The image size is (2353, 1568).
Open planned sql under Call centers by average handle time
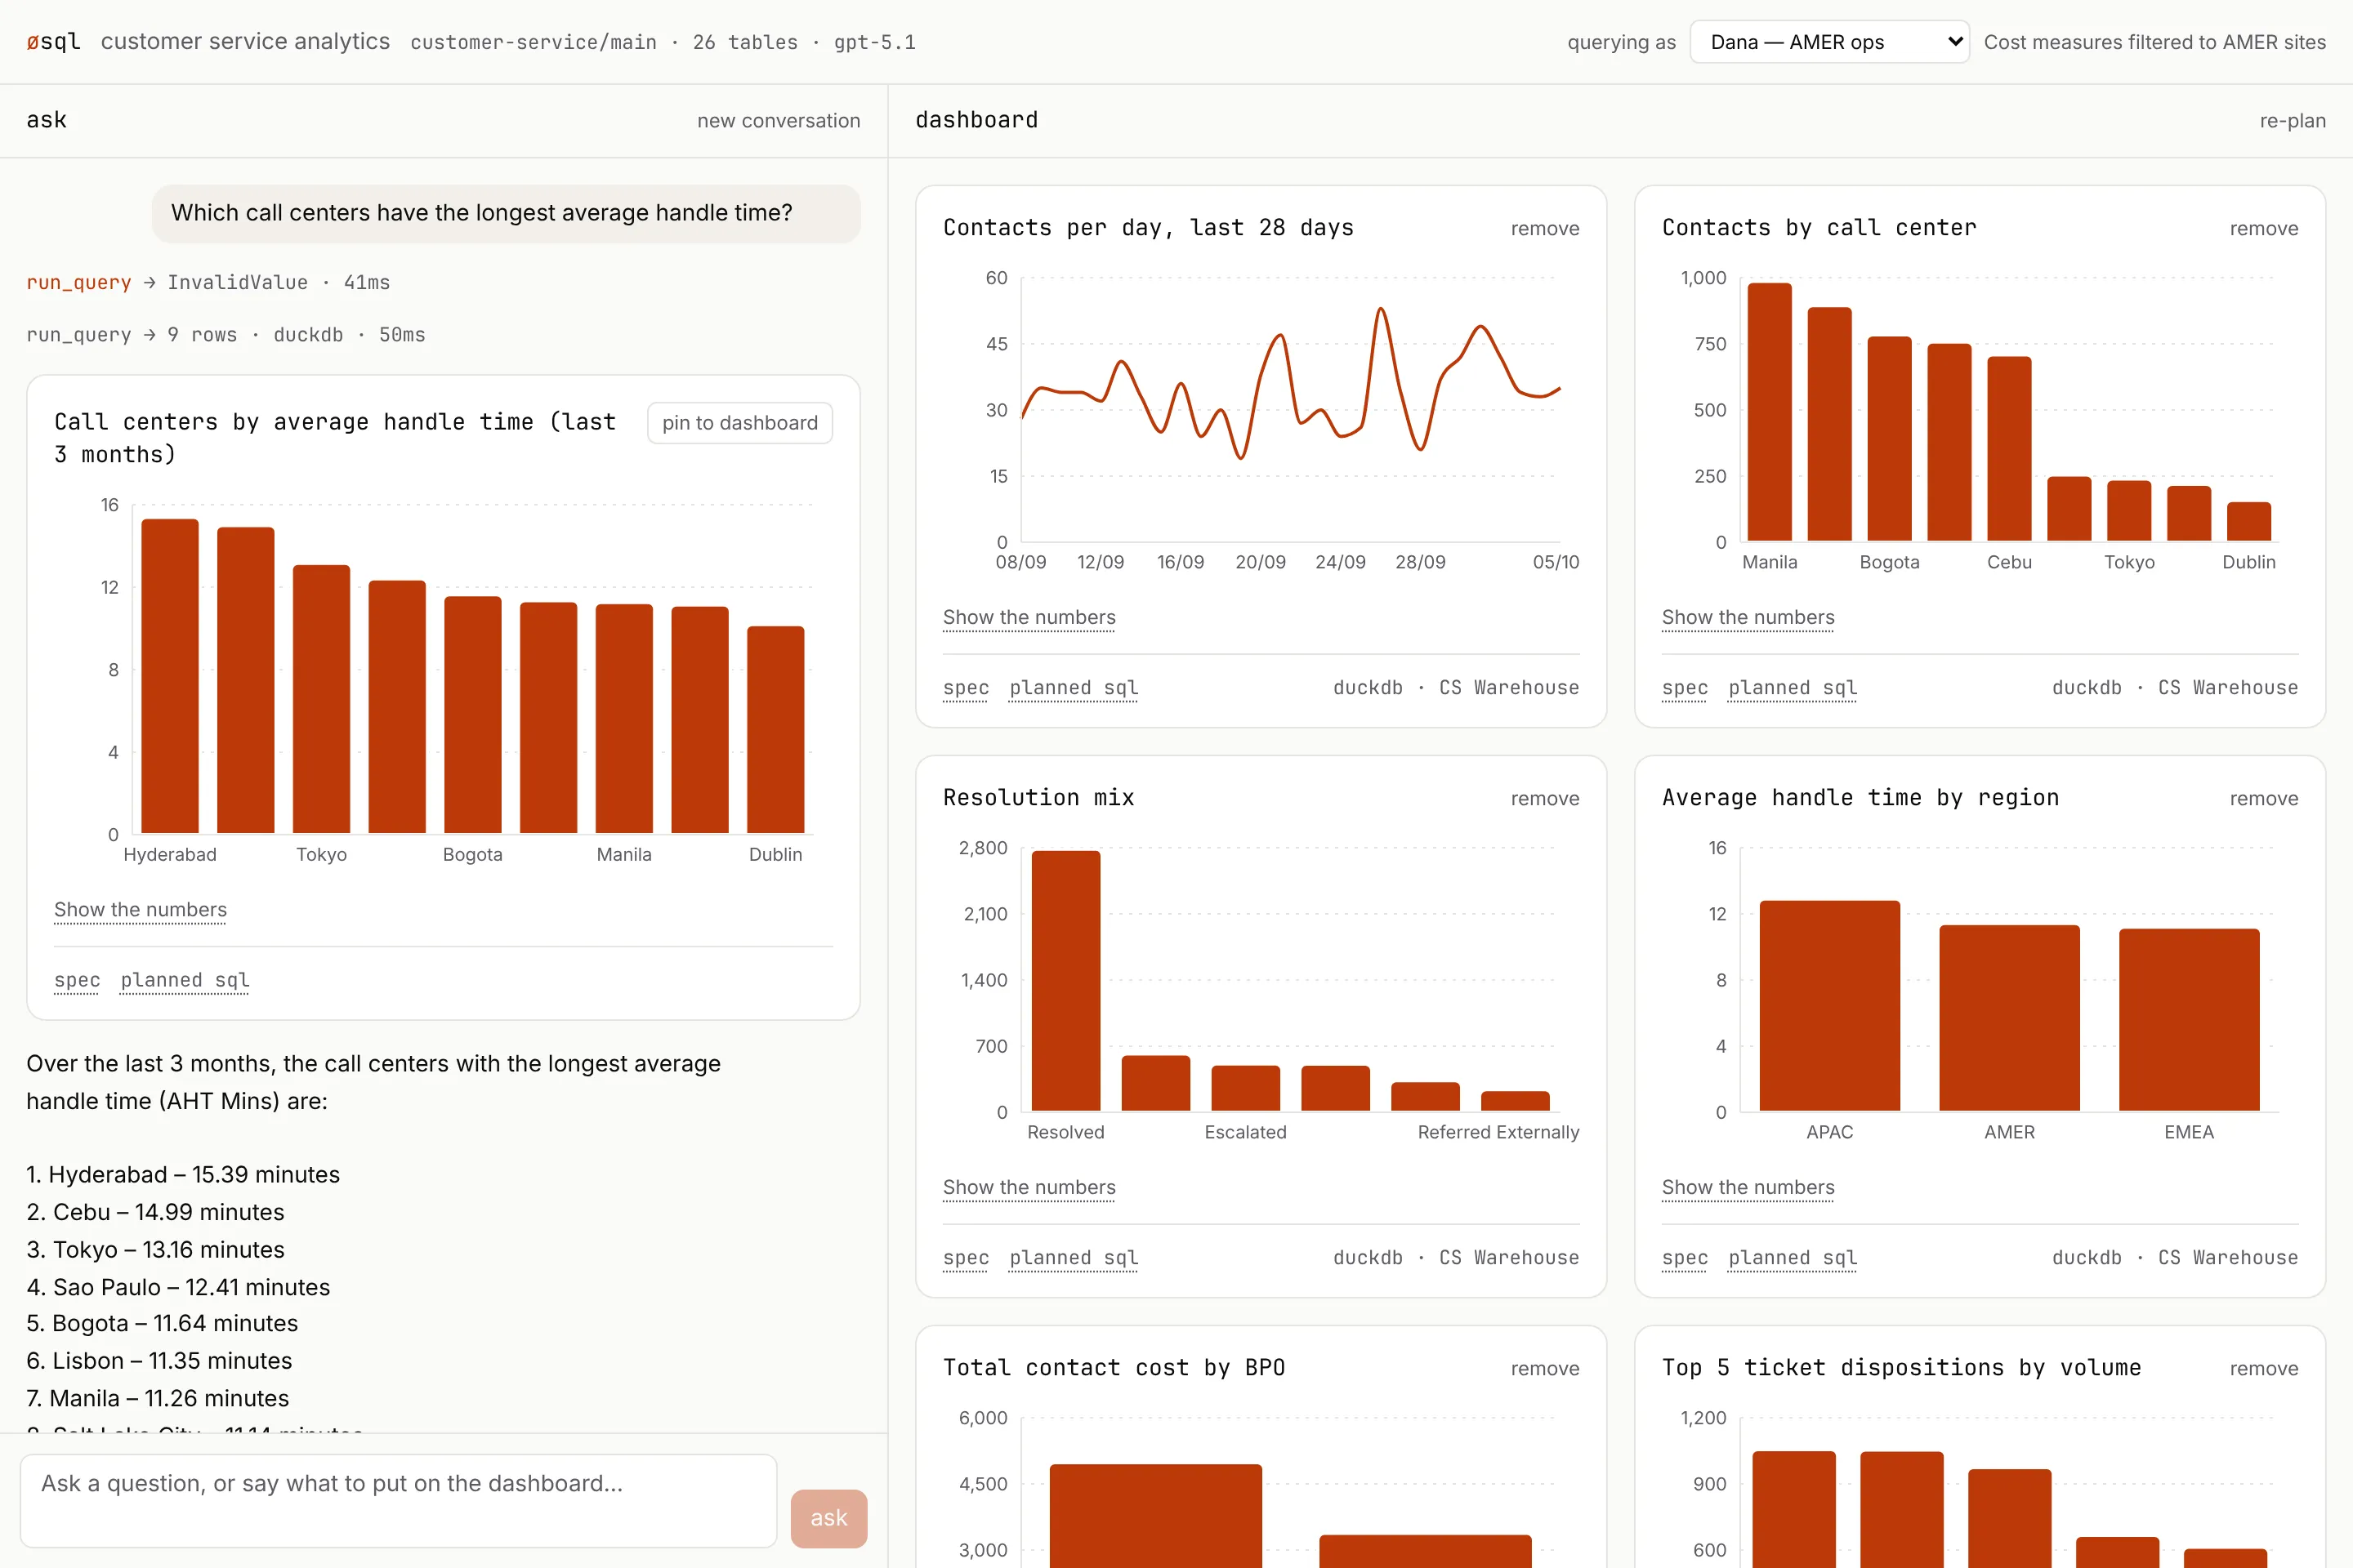(x=185, y=980)
